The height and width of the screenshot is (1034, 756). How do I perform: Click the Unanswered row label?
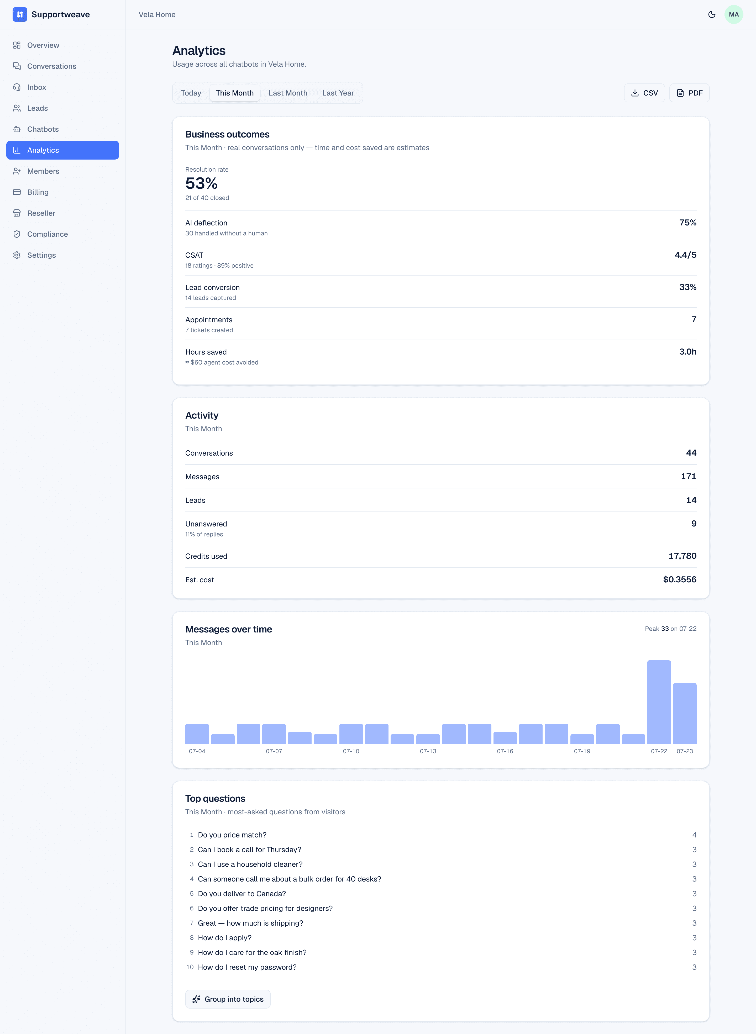coord(206,524)
